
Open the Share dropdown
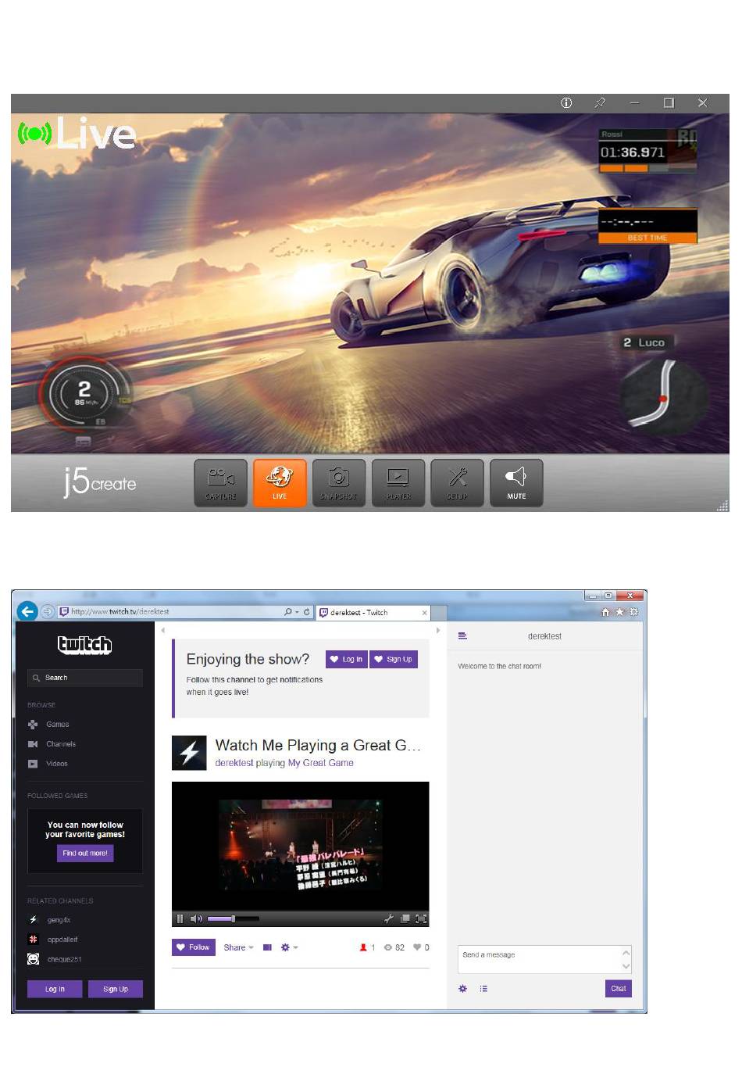(238, 947)
